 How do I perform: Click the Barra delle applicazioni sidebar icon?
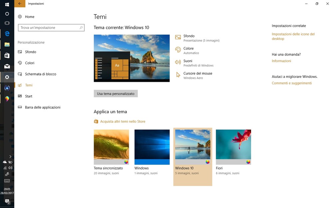[x=20, y=107]
